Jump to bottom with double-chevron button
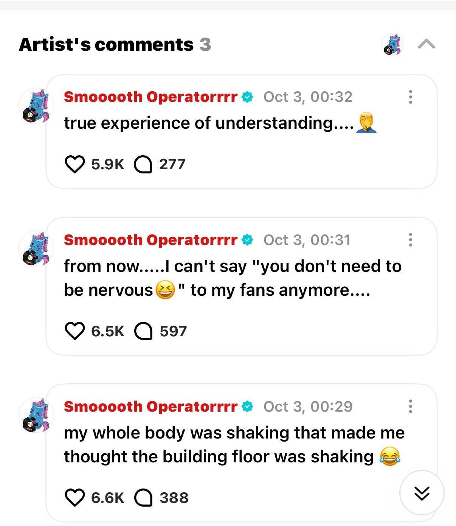 point(422,493)
